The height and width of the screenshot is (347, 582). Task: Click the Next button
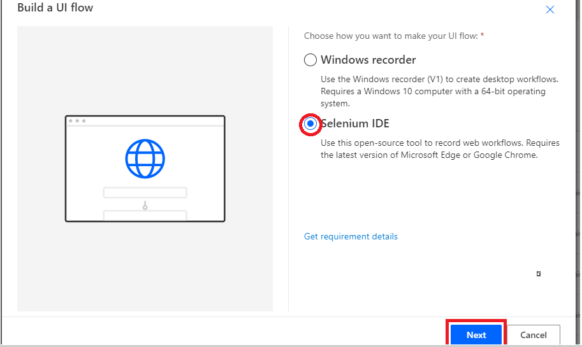point(476,335)
